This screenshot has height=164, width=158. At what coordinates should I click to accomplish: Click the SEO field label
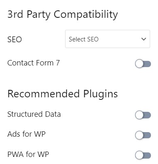tap(15, 39)
